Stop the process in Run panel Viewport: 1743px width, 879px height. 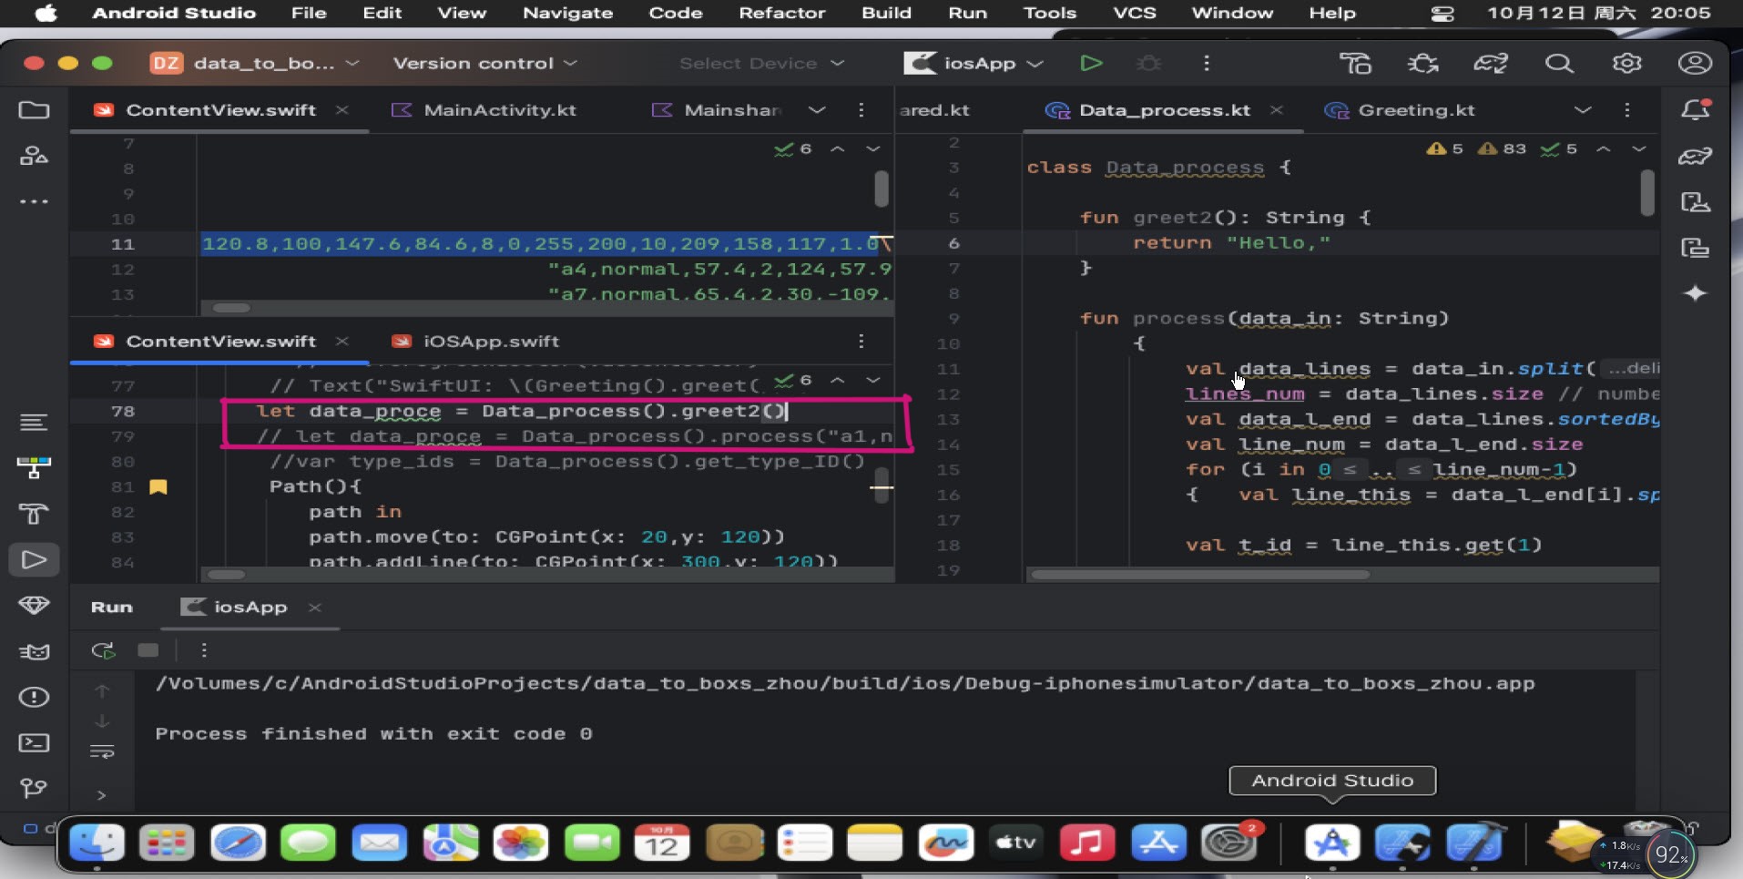(x=148, y=650)
